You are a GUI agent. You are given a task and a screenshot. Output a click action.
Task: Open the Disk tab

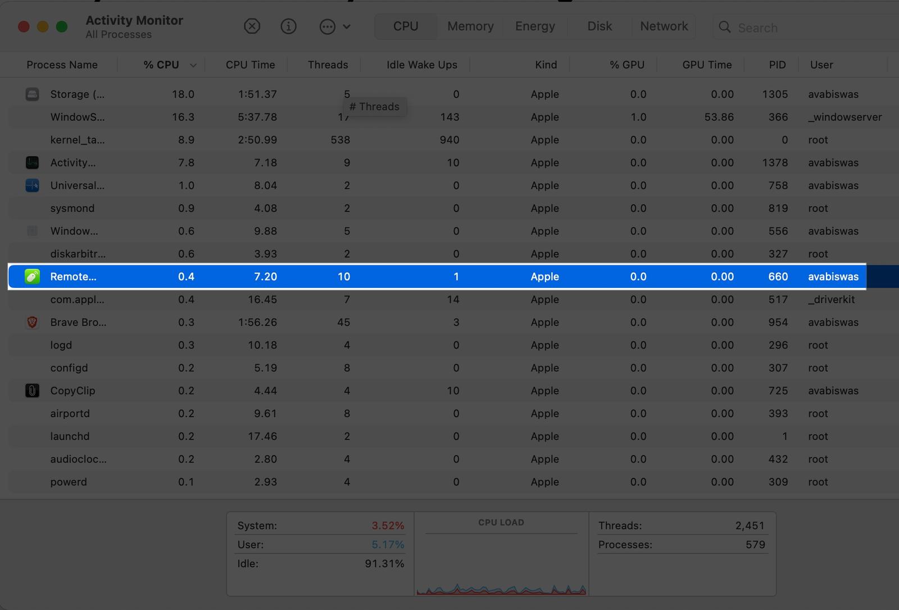[x=600, y=26]
